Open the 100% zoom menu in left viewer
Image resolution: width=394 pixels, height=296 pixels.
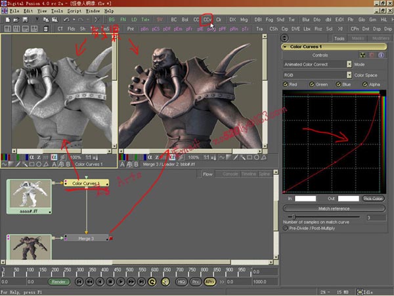tap(76, 158)
